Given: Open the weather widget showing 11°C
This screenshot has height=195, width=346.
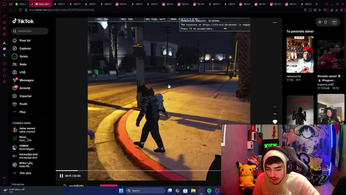Looking at the screenshot, I should point(14,191).
